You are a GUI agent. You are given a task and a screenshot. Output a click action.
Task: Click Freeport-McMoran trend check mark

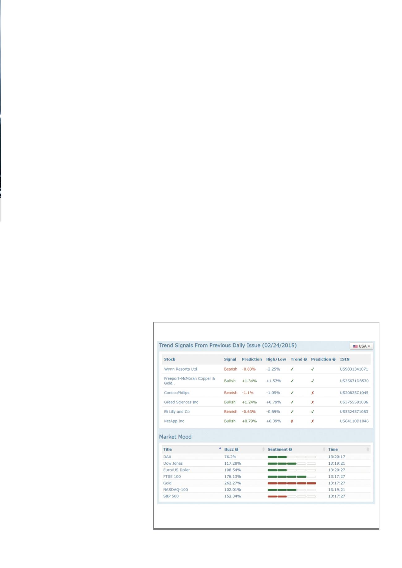[292, 381]
